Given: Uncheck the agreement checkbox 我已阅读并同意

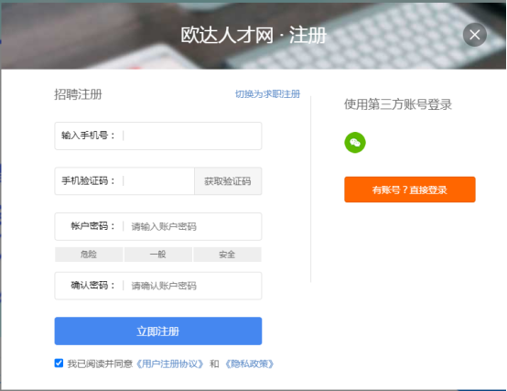Looking at the screenshot, I should tap(59, 363).
